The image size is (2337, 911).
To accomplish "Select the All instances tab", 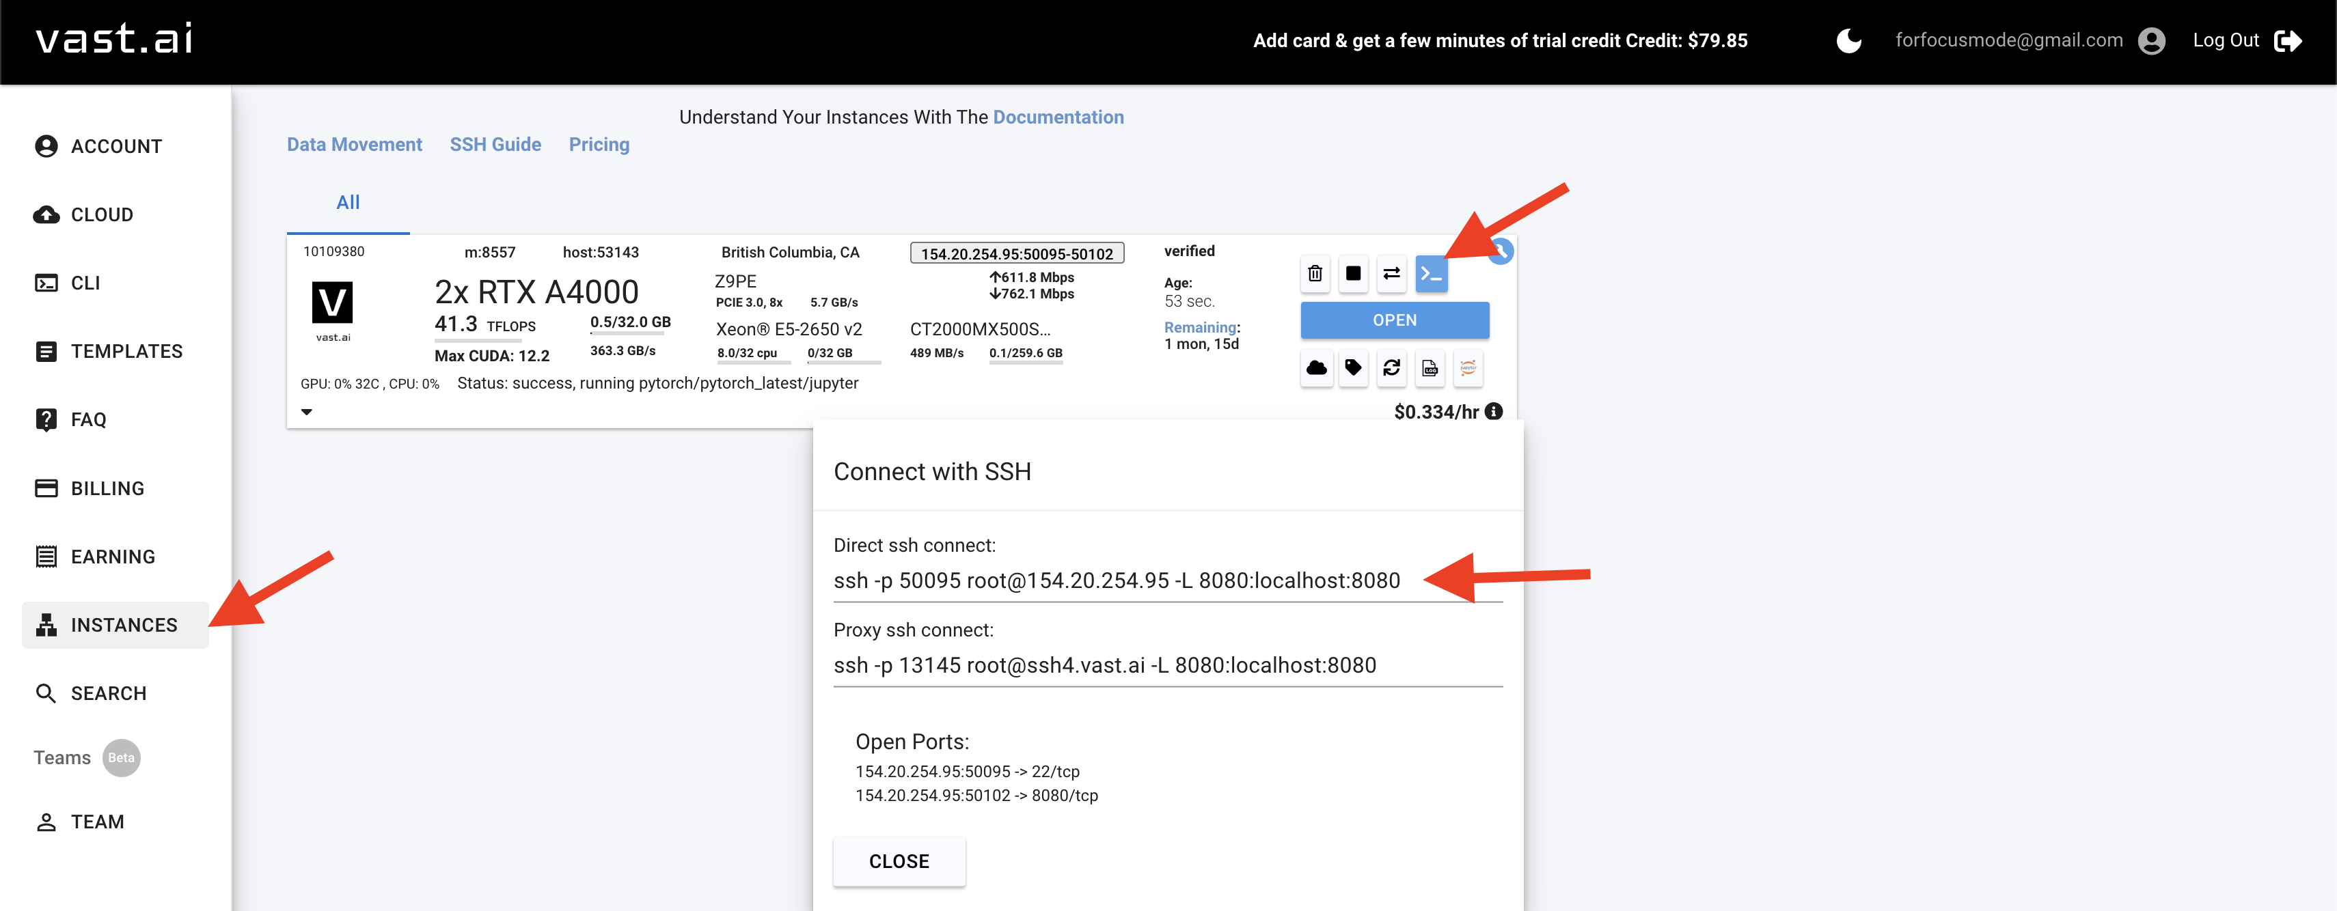I will pyautogui.click(x=347, y=203).
